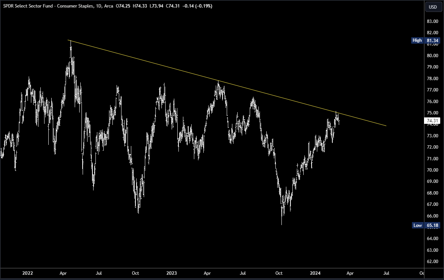The height and width of the screenshot is (280, 444).
Task: Click the Apr label under the 2024 rally
Action: 350,273
